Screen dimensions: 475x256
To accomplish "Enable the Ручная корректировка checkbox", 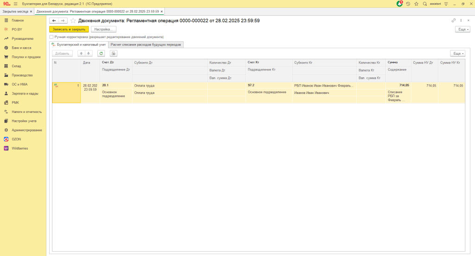I will [x=51, y=37].
